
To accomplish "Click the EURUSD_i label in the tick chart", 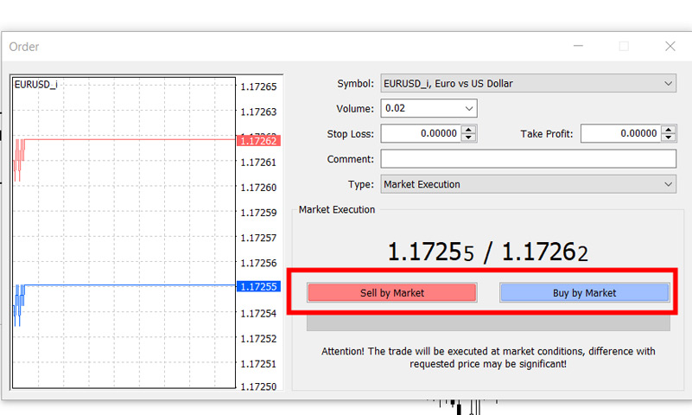I will pos(36,85).
